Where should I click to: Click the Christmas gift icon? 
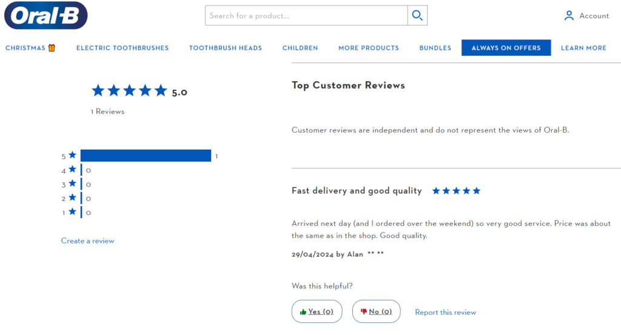(x=52, y=48)
